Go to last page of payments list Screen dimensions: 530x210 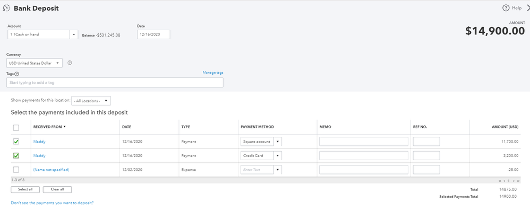click(x=518, y=181)
